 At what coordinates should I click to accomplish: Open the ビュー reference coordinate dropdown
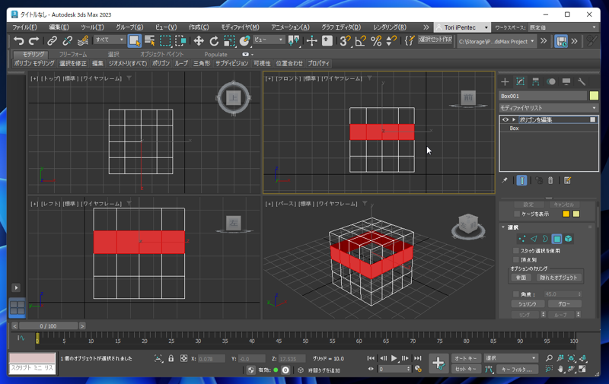269,40
